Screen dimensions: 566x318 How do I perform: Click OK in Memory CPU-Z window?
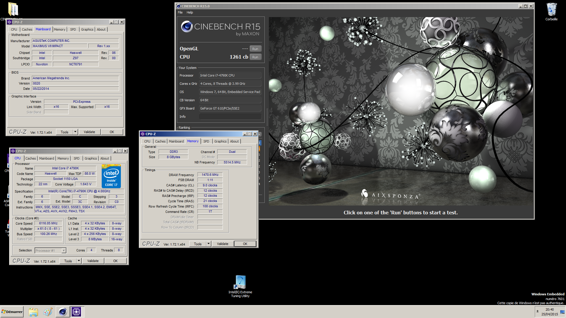tap(245, 244)
